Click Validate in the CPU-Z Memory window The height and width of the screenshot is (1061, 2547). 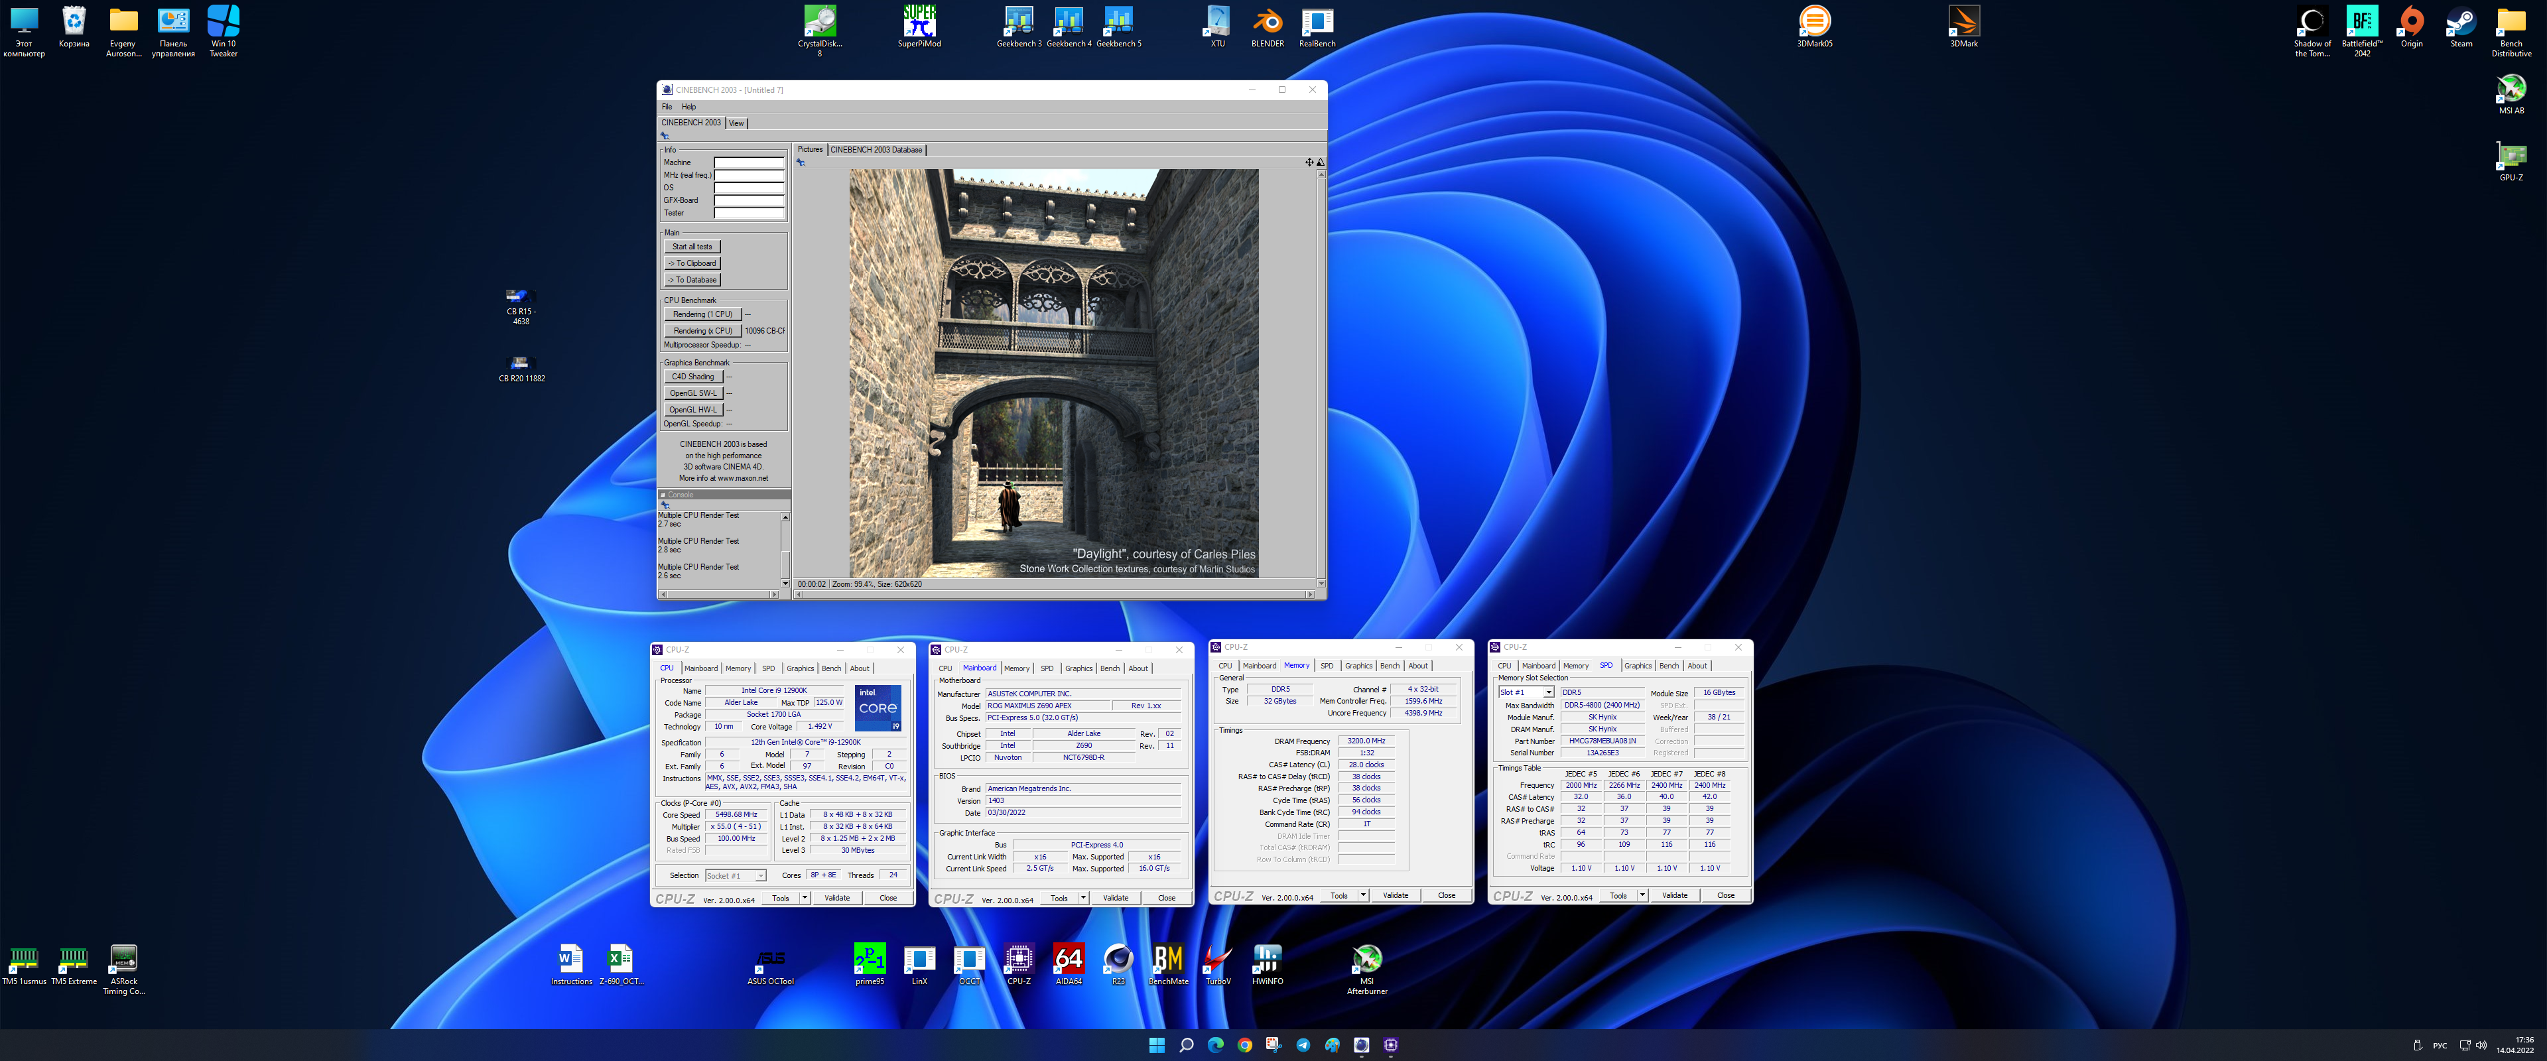[x=1395, y=895]
